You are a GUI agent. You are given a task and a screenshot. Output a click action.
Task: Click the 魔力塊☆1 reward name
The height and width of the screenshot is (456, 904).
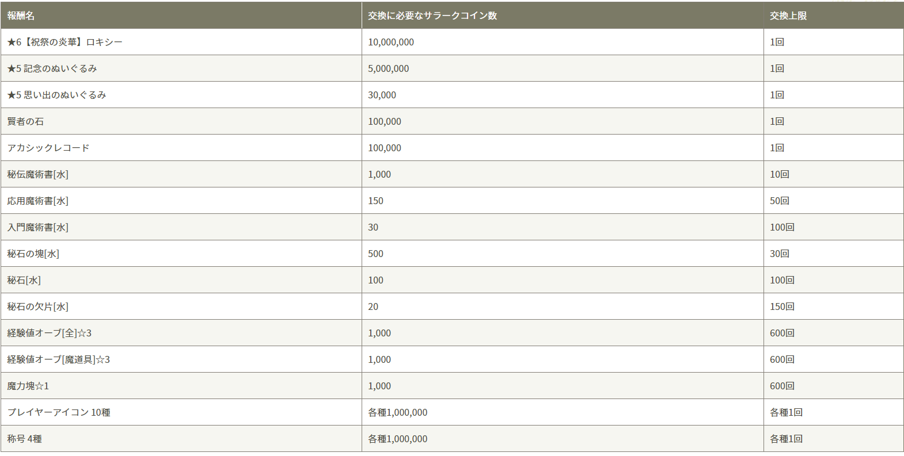[28, 386]
